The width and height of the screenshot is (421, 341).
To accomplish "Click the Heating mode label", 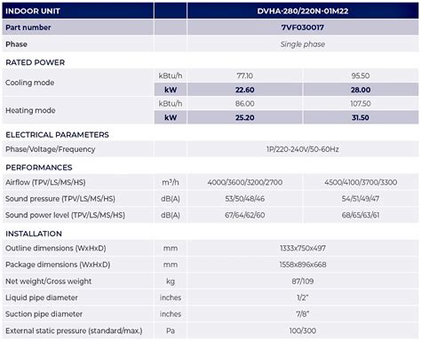I will [x=30, y=110].
